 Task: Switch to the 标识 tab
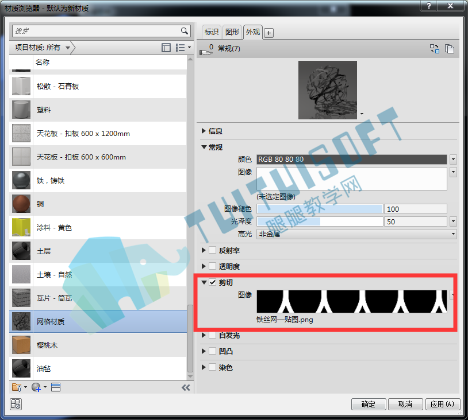212,32
